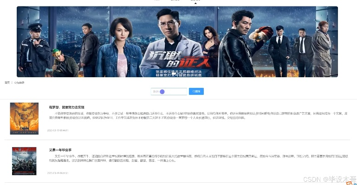Viewport: 357px width, 185px height.
Task: Open the orange robot poster thumbnail
Action: 24,118
